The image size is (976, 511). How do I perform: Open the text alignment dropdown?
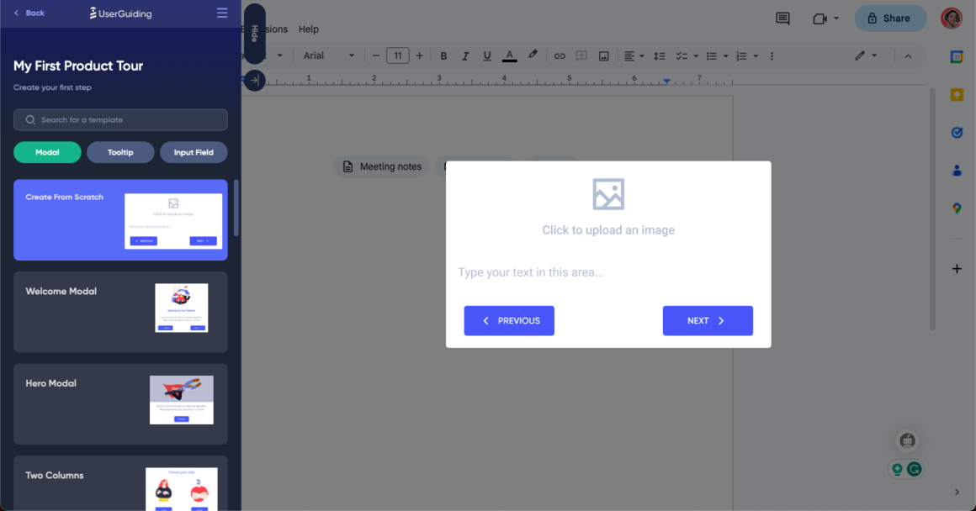point(634,55)
